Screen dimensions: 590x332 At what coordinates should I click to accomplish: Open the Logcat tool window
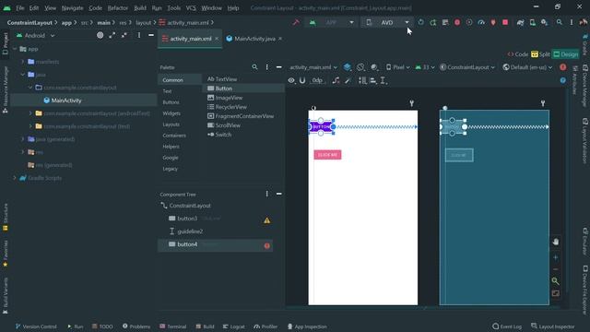[233, 326]
